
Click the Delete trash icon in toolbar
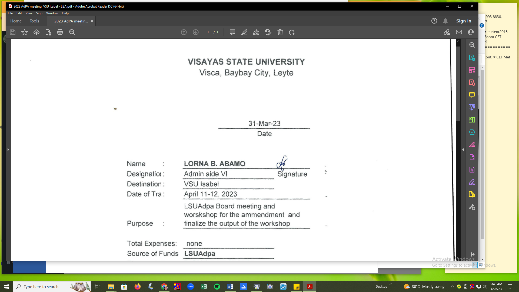coord(280,32)
